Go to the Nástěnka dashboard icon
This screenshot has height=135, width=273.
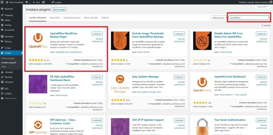pyautogui.click(x=2, y=9)
